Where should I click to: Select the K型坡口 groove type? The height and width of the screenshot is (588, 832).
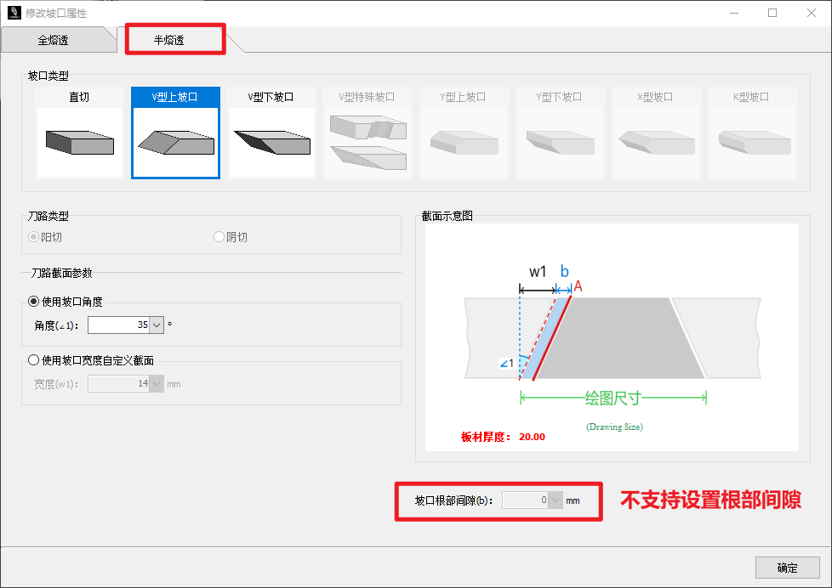point(752,133)
